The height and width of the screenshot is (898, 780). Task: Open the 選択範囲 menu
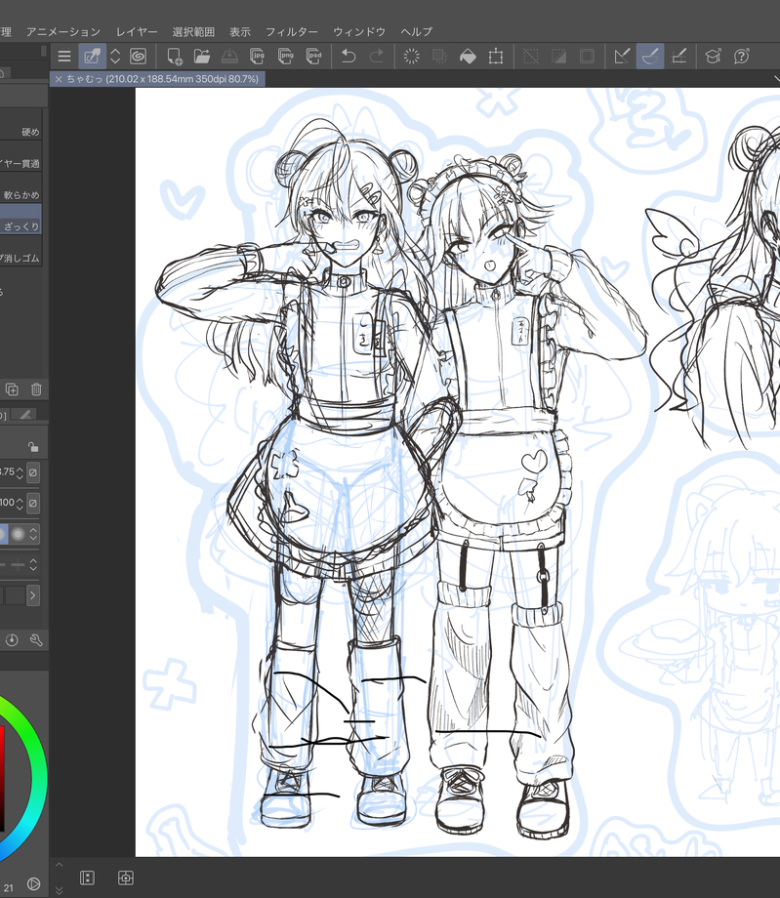tap(193, 32)
